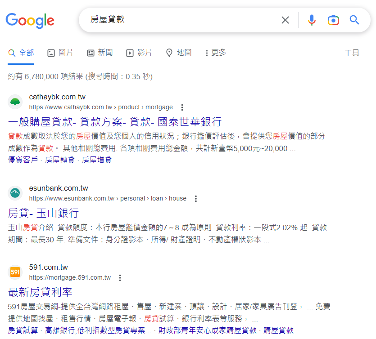Start voice search with microphone icon
The image size is (376, 339).
pyautogui.click(x=312, y=20)
